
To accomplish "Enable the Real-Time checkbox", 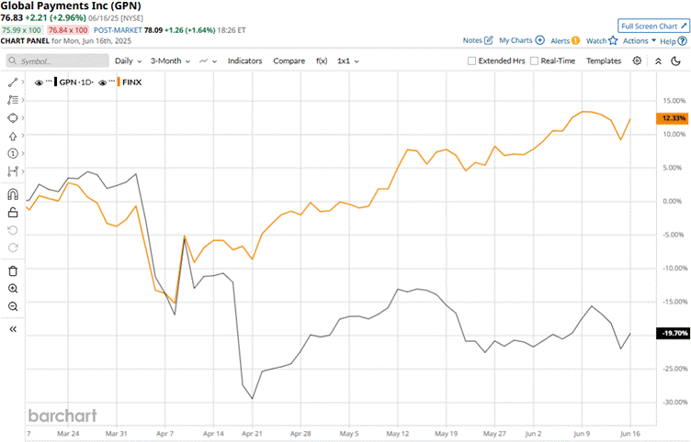I will pos(534,61).
